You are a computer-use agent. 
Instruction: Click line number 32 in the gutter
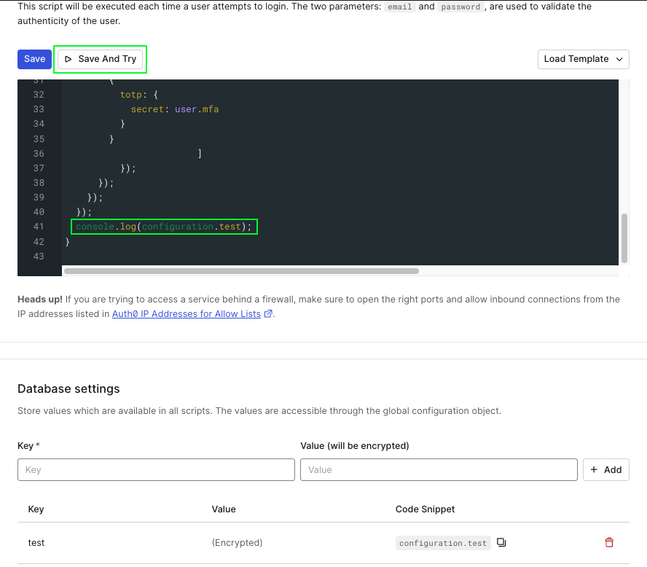(39, 95)
